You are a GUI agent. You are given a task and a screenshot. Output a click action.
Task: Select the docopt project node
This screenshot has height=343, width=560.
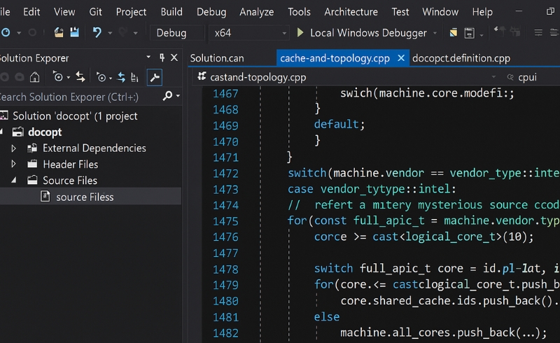[x=45, y=132]
